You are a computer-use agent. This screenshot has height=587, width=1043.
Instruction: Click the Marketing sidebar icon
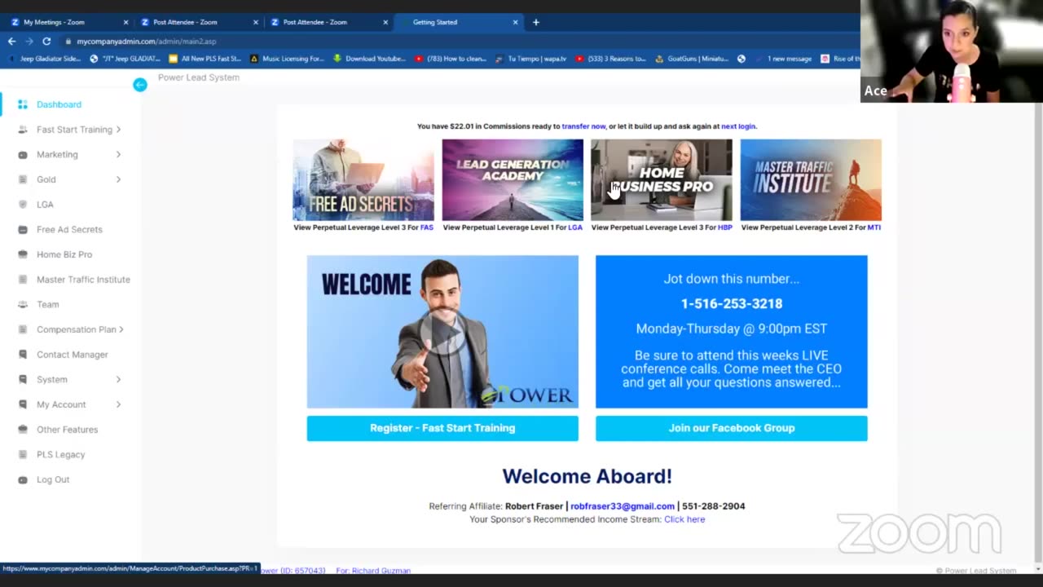click(23, 155)
